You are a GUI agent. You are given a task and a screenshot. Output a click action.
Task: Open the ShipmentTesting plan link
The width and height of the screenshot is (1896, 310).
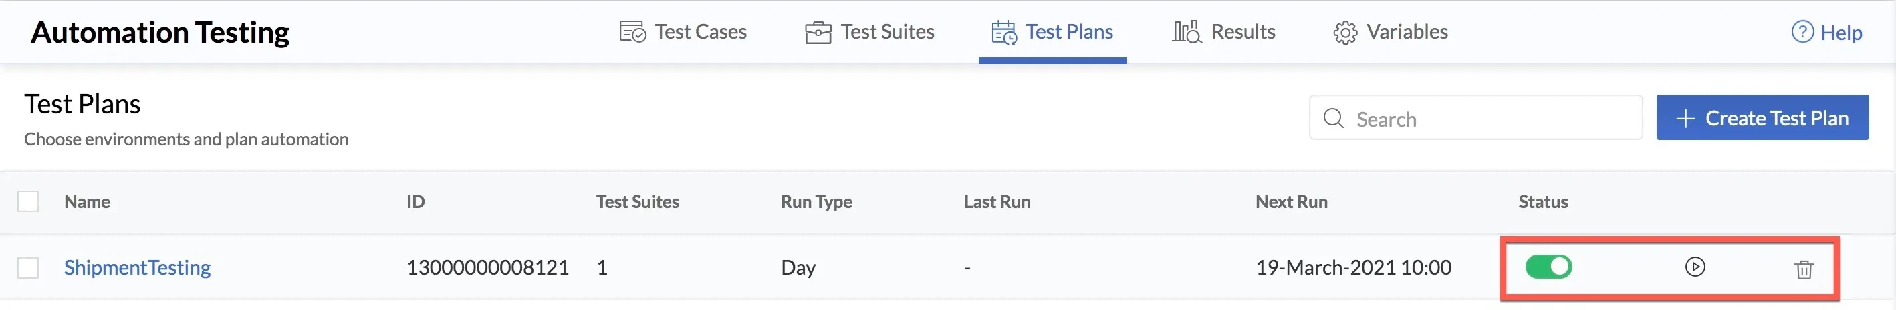[137, 267]
